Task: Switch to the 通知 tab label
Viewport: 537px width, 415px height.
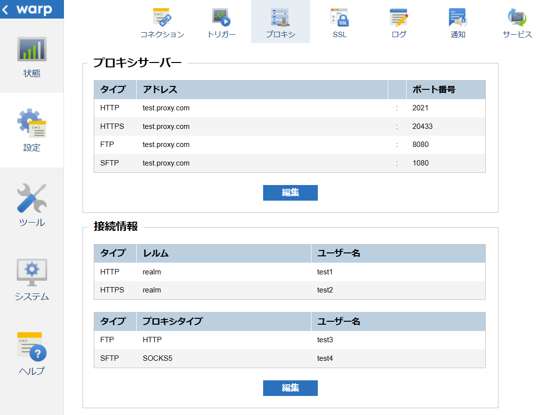Action: 458,34
